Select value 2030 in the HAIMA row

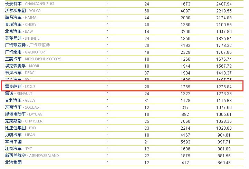click(x=185, y=18)
